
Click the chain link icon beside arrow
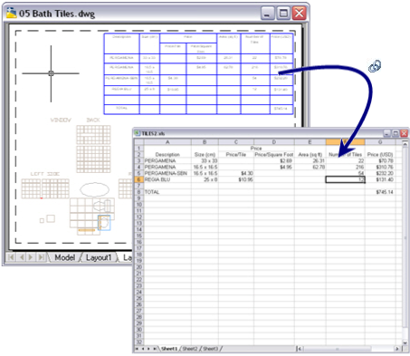click(x=375, y=66)
